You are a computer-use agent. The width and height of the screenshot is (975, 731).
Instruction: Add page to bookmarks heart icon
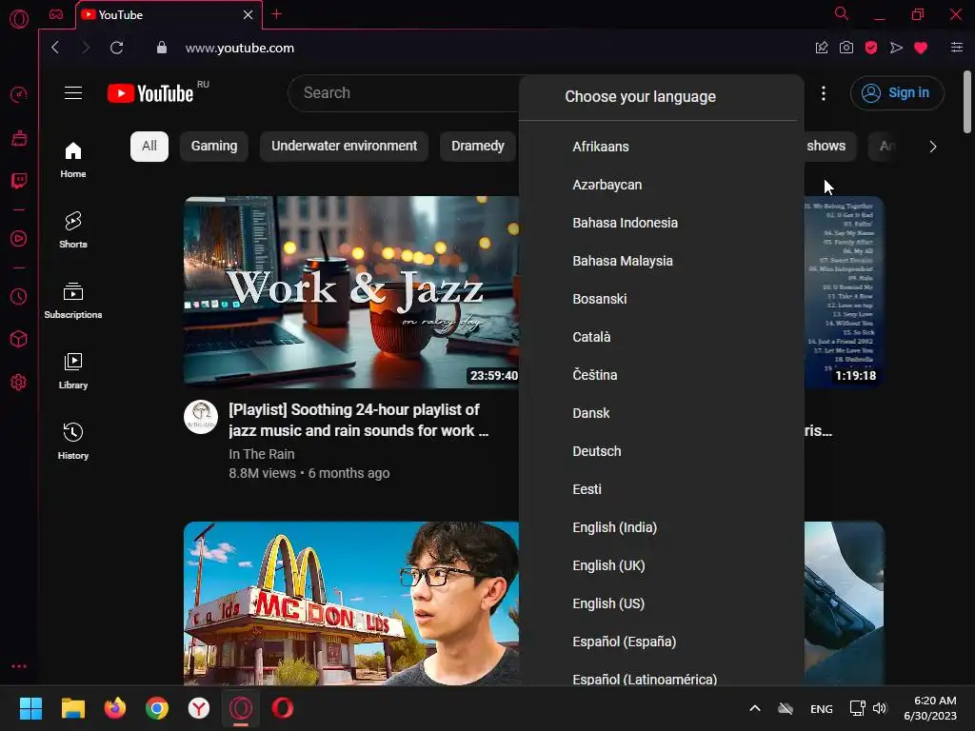pyautogui.click(x=921, y=48)
